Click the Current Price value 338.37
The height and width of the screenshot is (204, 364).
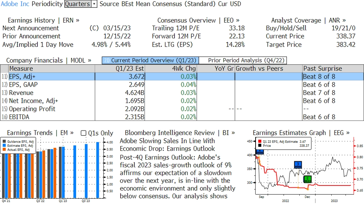[346, 37]
